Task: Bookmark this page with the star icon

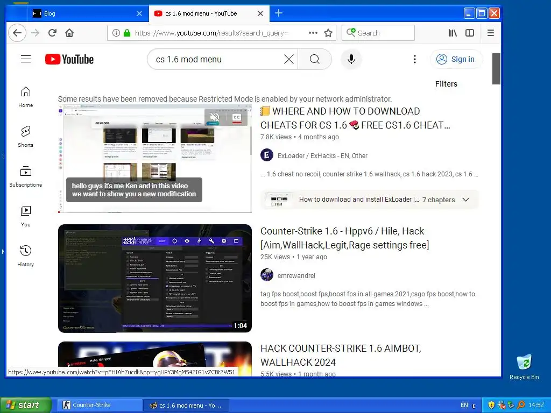Action: click(328, 33)
